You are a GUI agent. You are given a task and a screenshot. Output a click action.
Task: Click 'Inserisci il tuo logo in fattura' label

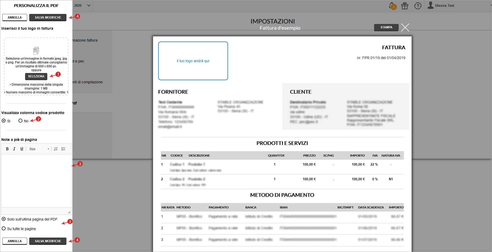[x=27, y=28]
